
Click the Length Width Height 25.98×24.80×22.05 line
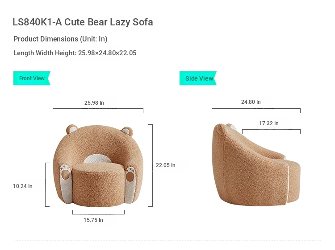pyautogui.click(x=75, y=53)
